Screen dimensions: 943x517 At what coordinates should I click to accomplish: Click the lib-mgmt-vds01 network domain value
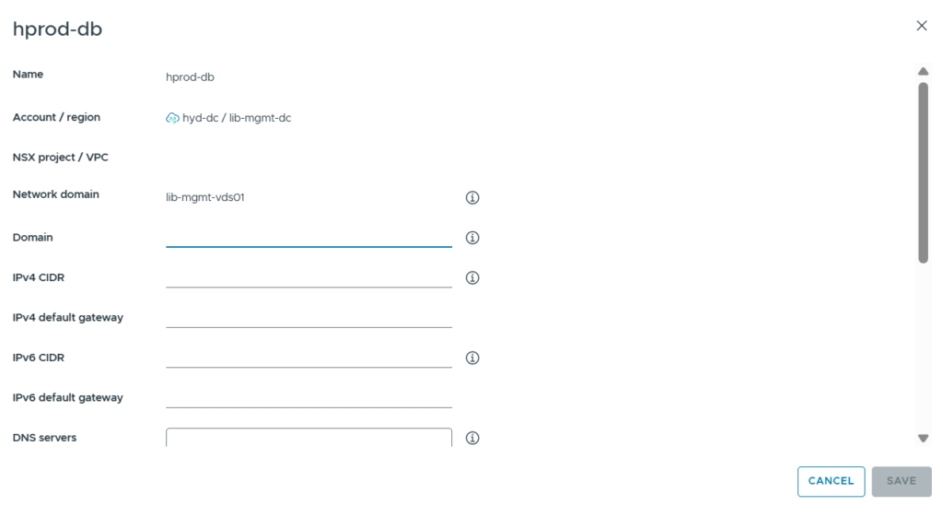205,197
